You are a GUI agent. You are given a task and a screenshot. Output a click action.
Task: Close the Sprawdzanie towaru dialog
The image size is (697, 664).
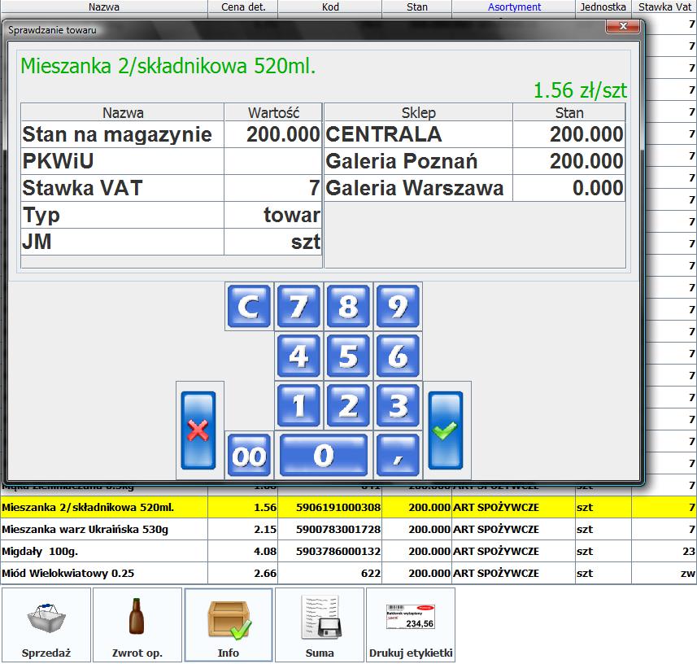tap(623, 26)
